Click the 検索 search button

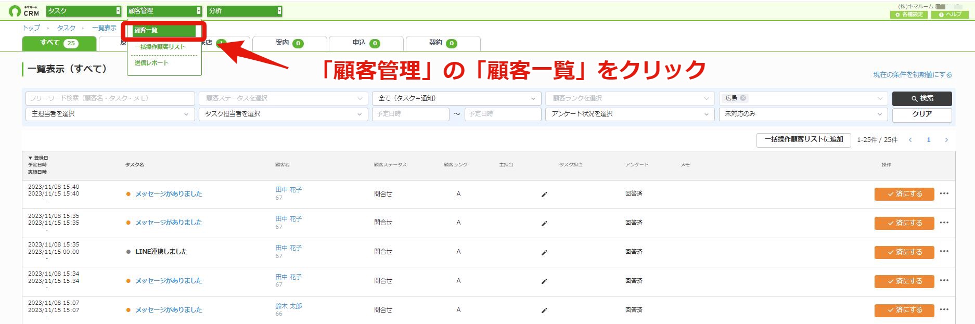point(922,98)
